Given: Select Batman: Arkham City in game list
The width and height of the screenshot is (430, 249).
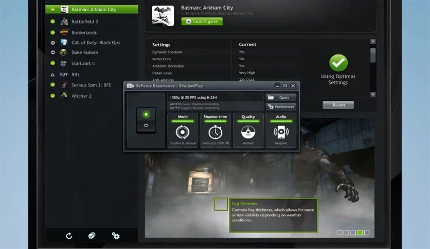Looking at the screenshot, I should pyautogui.click(x=92, y=9).
